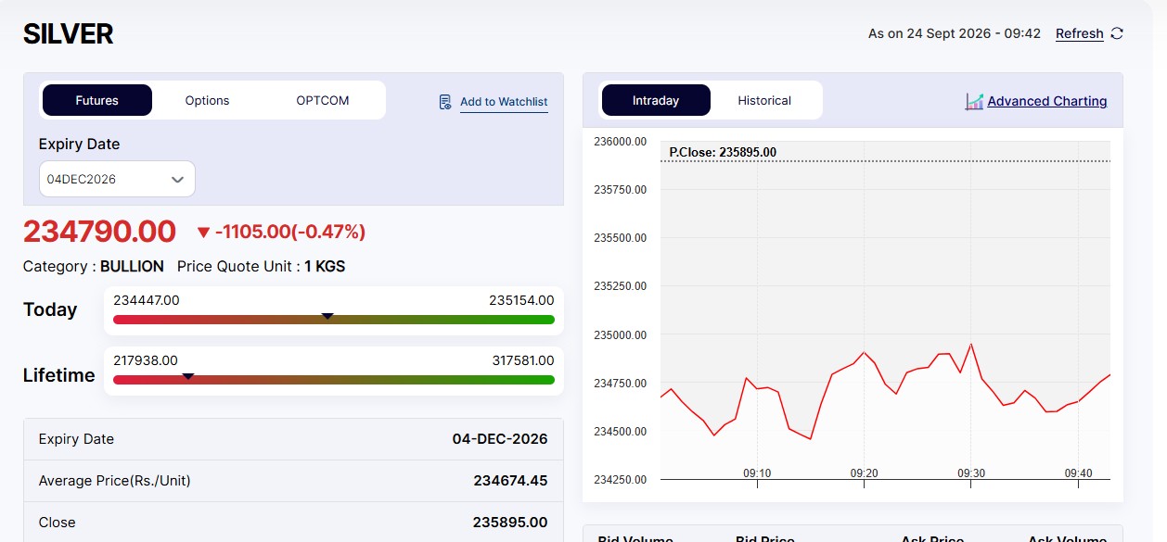Select the Futures tab
Viewport: 1167px width, 542px height.
(x=97, y=100)
